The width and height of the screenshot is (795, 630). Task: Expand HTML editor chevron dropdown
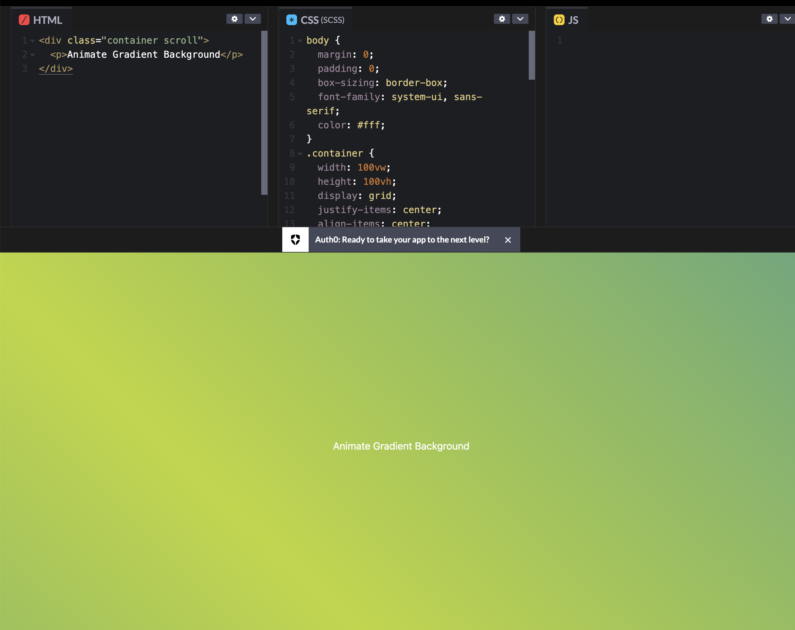point(252,19)
